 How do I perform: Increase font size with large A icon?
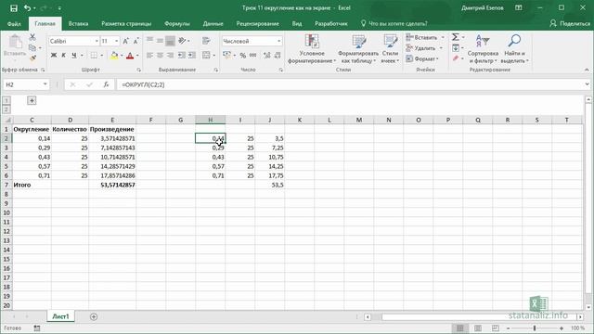126,41
